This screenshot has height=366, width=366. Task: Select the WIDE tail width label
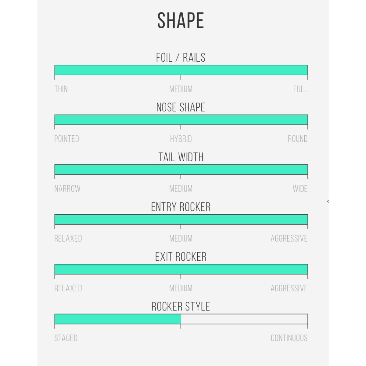coord(300,188)
